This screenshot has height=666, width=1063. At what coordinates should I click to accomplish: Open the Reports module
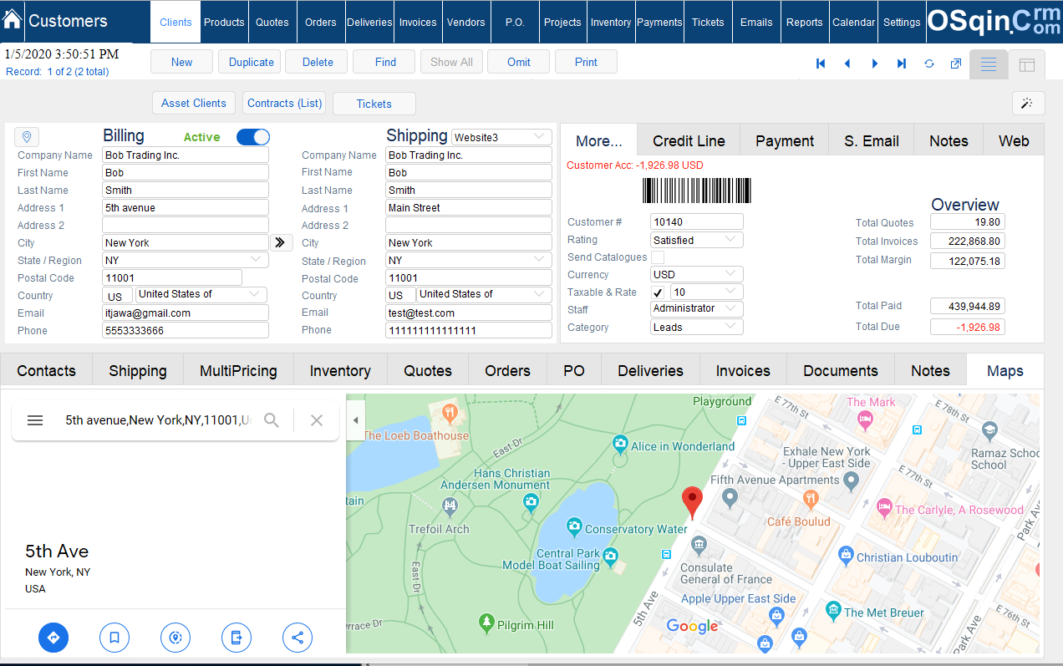coord(804,22)
